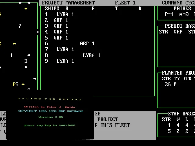Click the FLEET 1 heading
This screenshot has height=146, width=195.
125,3
